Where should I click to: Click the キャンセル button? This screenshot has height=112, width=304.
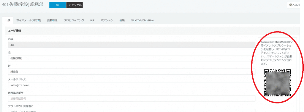[75, 5]
